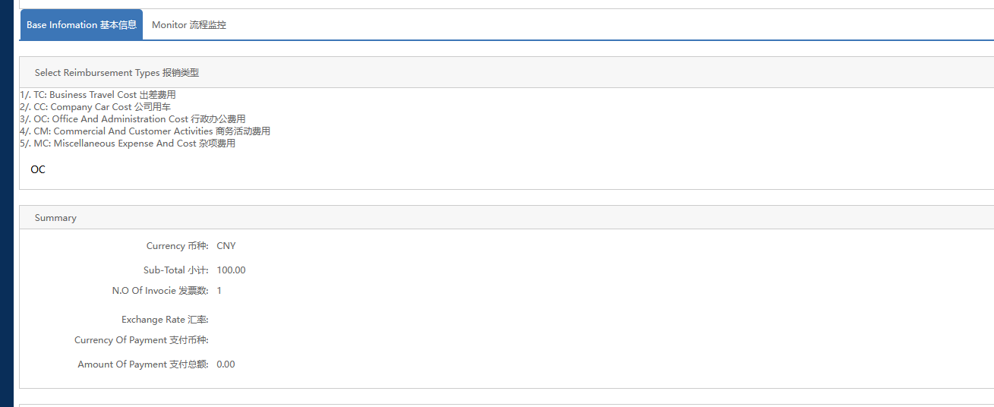The width and height of the screenshot is (994, 407).
Task: Click the Exchange Rate 汇率 label
Action: [165, 320]
